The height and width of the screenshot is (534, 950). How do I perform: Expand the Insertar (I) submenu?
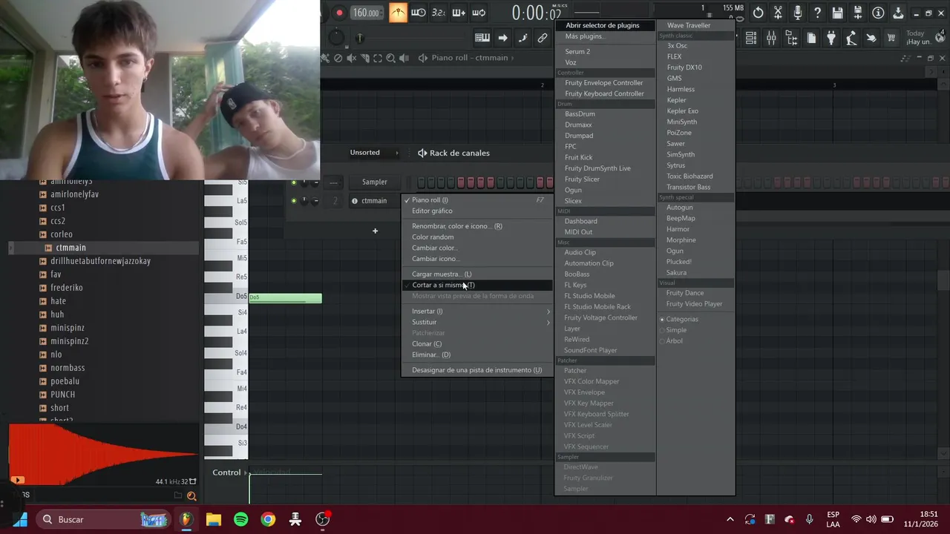pyautogui.click(x=477, y=311)
